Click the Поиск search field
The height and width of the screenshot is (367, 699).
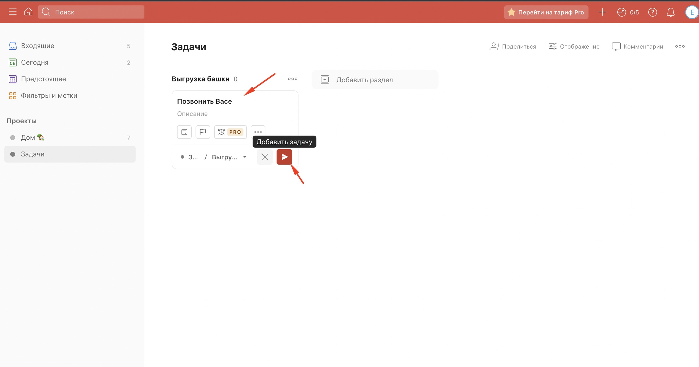pos(91,12)
